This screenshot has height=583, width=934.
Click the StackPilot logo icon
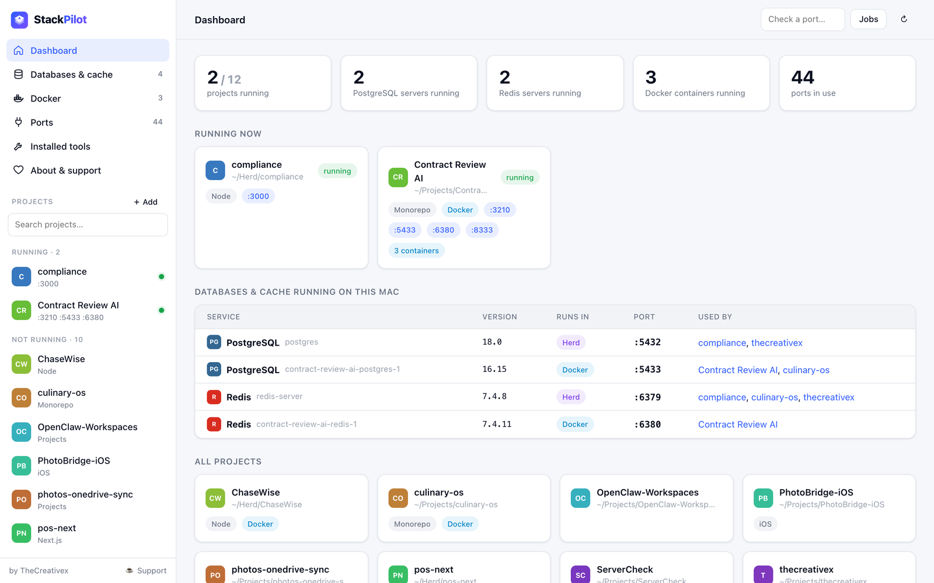19,20
